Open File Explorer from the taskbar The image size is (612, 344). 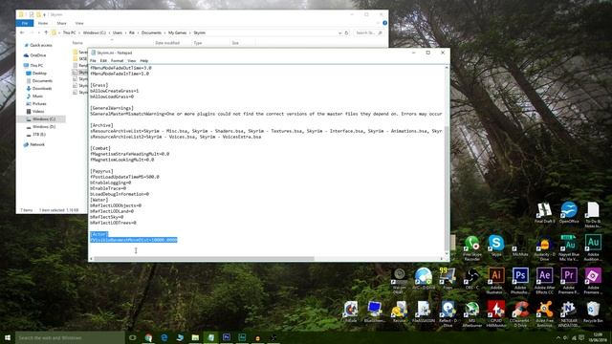click(x=195, y=337)
